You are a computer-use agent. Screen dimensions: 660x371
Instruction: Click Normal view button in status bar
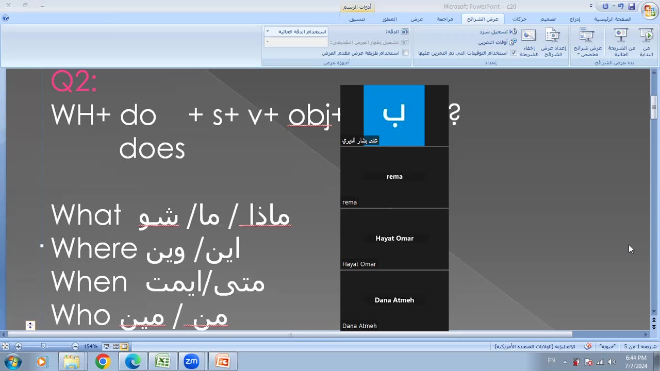[x=124, y=347]
